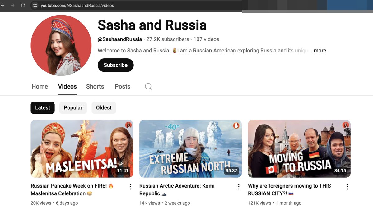Click the browser back arrow
373x209 pixels.
(3, 5)
